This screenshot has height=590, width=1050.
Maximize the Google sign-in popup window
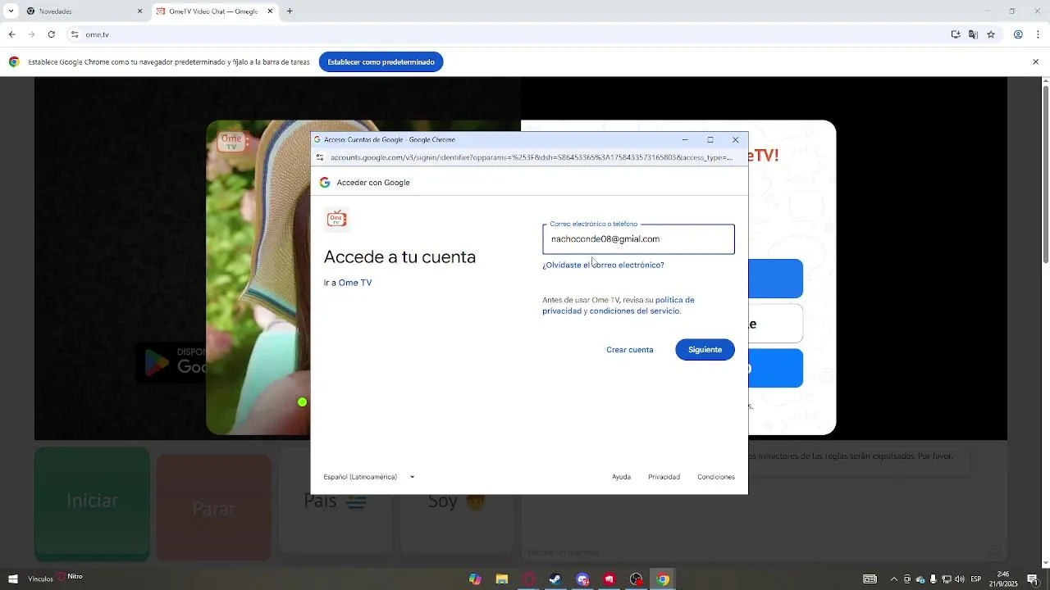710,139
